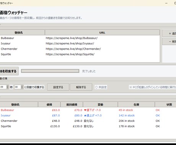Click the 前回価格 column header

[72, 105]
